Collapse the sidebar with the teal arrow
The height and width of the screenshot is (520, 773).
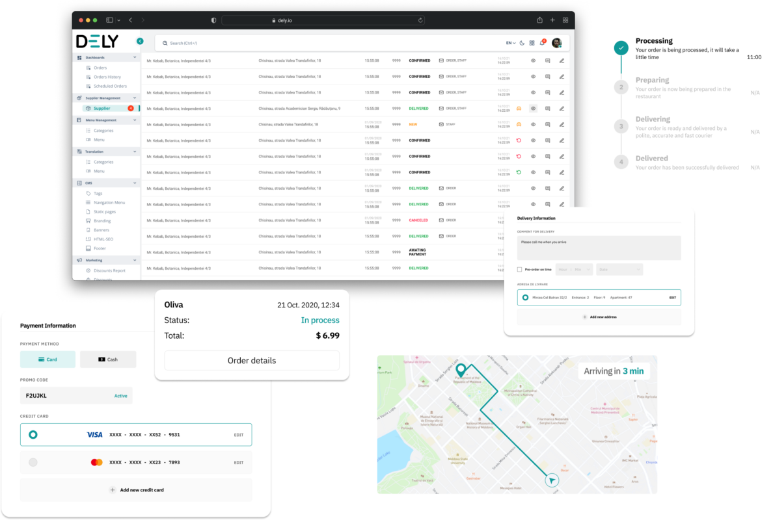coord(140,41)
